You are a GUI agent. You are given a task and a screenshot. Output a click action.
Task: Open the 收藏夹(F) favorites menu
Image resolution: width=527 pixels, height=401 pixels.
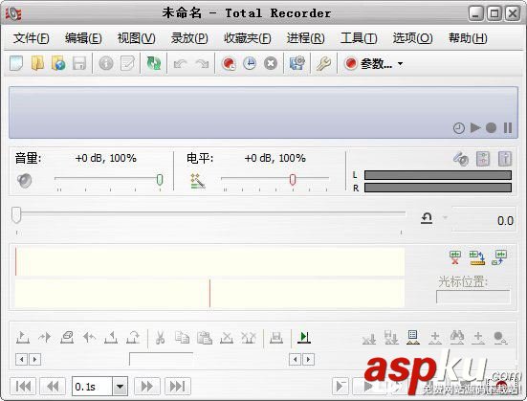coord(248,38)
